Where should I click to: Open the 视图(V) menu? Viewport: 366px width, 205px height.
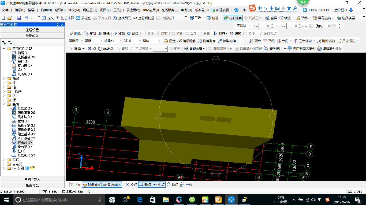coord(105,10)
